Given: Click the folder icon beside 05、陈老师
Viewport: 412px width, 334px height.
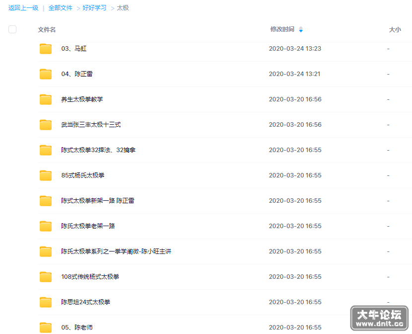Looking at the screenshot, I should 46,328.
